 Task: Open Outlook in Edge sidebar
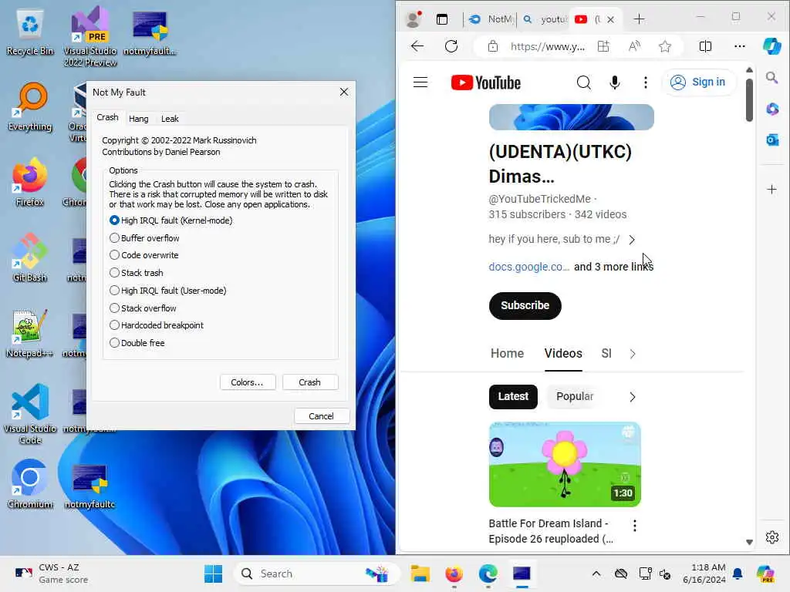tap(771, 140)
